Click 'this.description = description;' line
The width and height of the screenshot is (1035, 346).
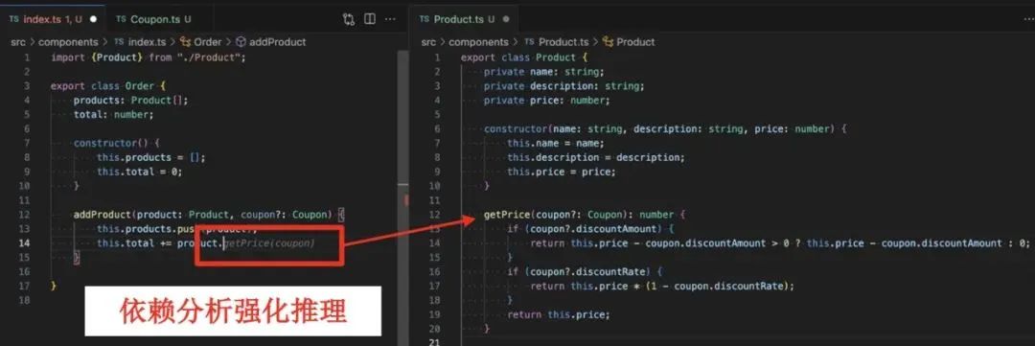coord(597,157)
